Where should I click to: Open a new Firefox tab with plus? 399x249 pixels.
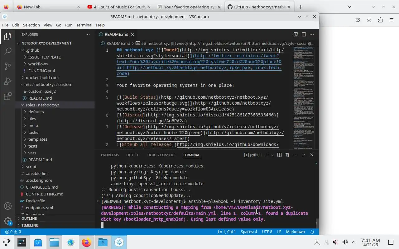point(300,7)
